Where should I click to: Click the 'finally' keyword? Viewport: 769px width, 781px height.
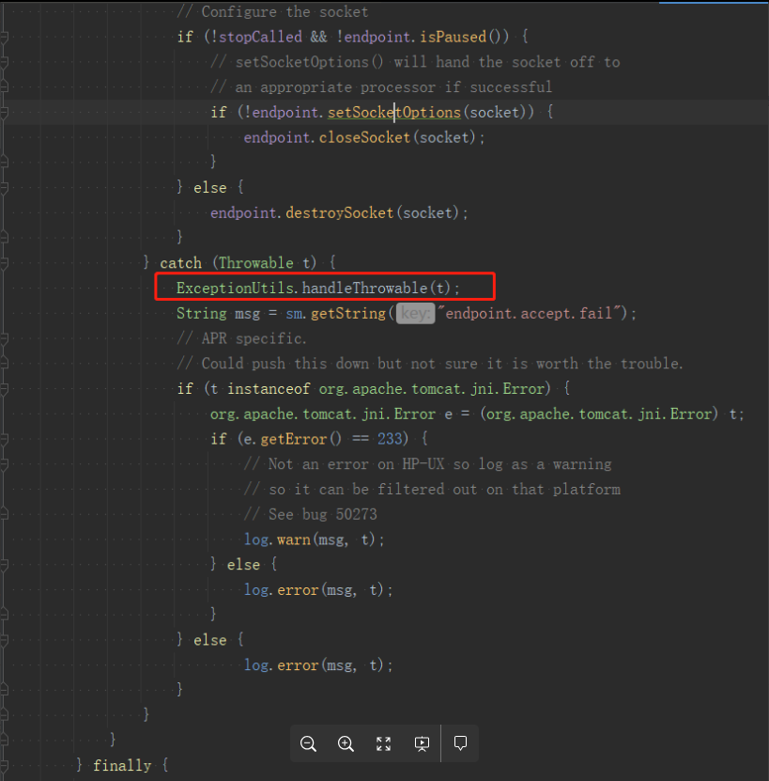pos(122,766)
